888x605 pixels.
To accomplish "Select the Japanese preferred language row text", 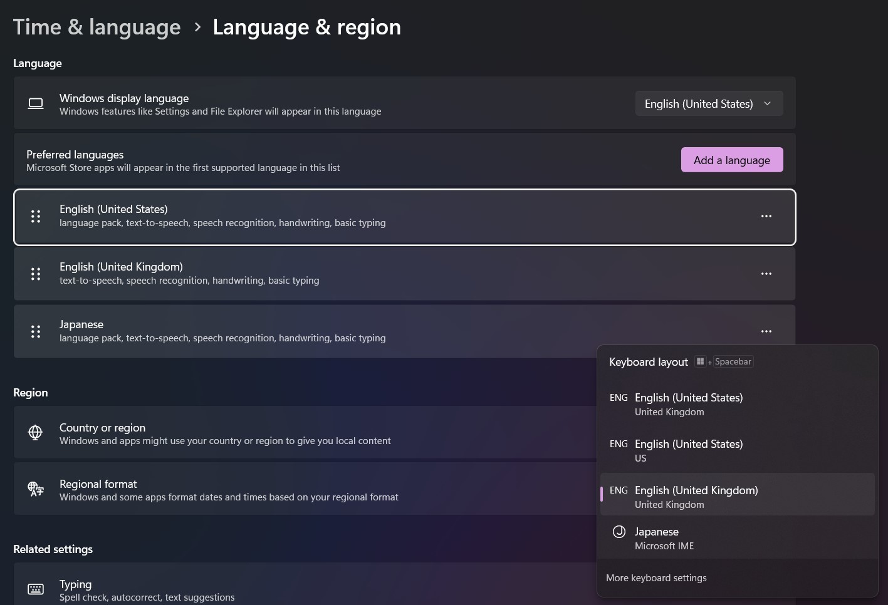I will [81, 324].
